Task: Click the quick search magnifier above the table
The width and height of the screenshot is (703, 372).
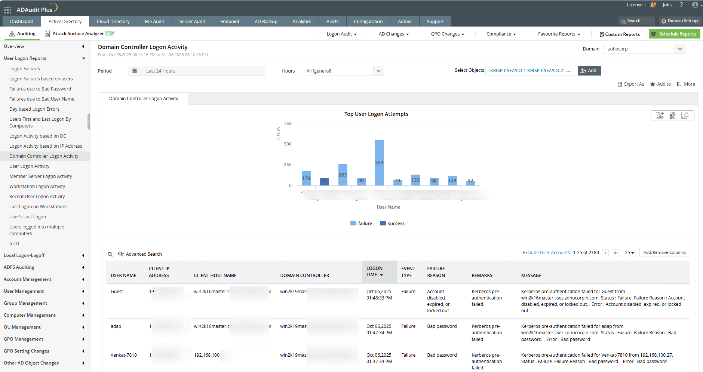Action: [110, 254]
